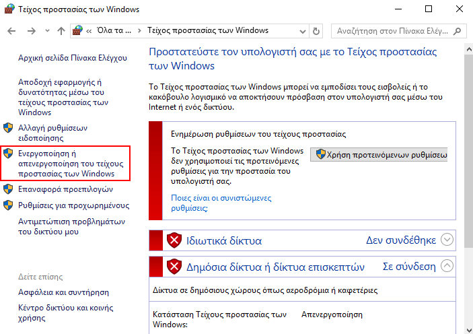Refresh the Control Panel page
Screen dimensions: 473x334
pos(316,31)
